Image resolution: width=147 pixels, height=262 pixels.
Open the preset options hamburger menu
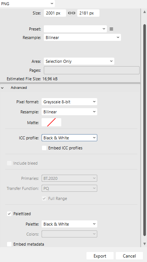point(111,29)
